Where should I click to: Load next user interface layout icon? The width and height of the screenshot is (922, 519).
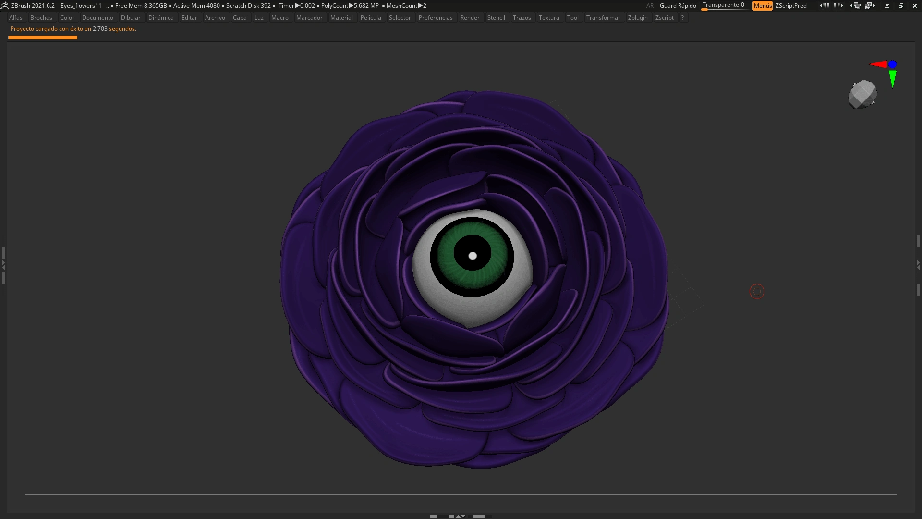[x=870, y=6]
